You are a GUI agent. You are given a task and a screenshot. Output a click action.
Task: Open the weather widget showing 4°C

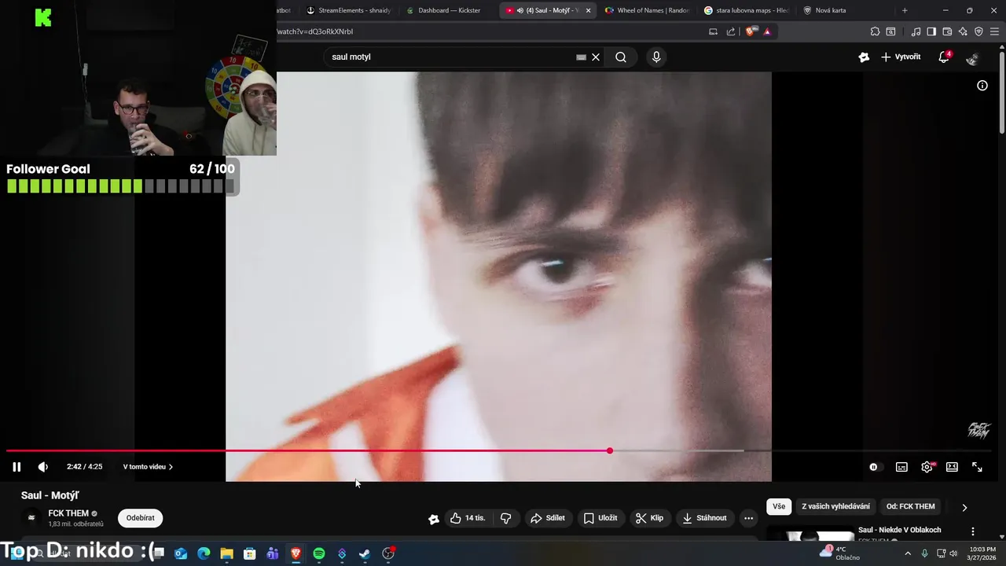pyautogui.click(x=840, y=553)
